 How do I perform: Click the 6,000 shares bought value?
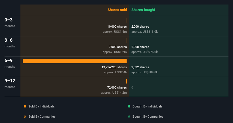point(140,47)
